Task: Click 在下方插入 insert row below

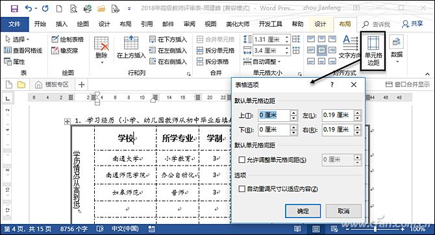Action: (x=168, y=39)
